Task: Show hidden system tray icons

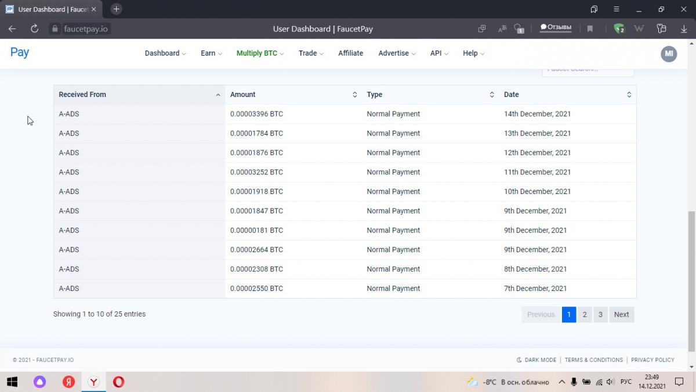Action: [561, 382]
